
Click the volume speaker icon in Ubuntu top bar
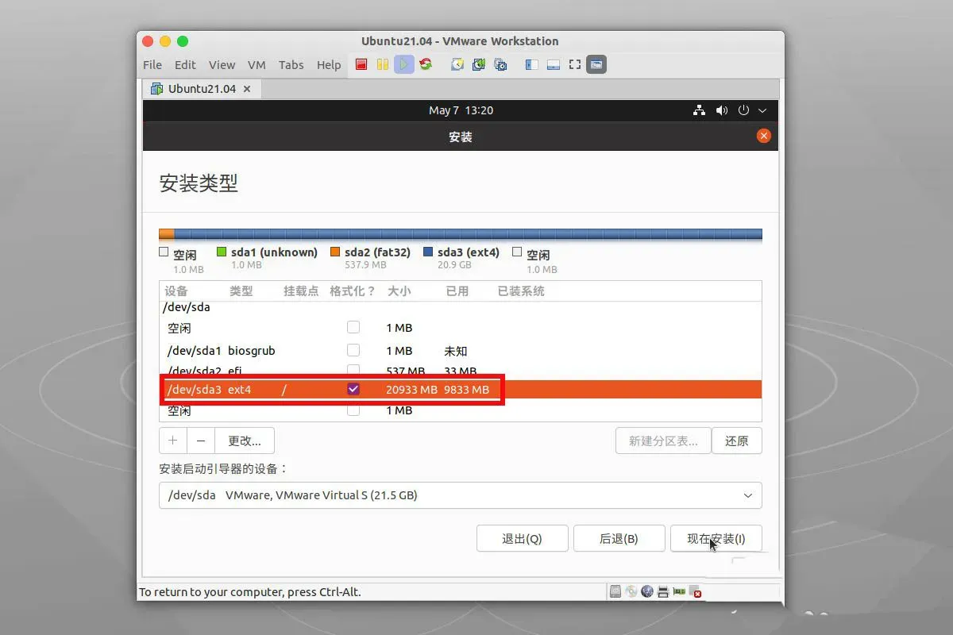721,110
